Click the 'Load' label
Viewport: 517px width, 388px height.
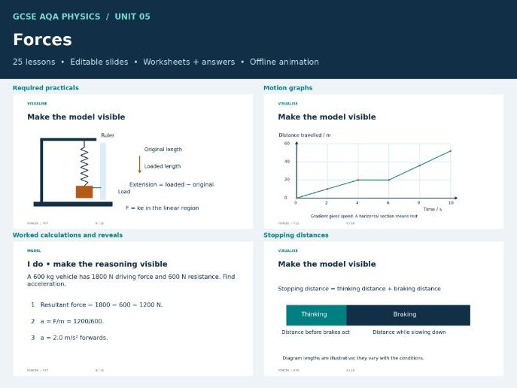(x=124, y=192)
